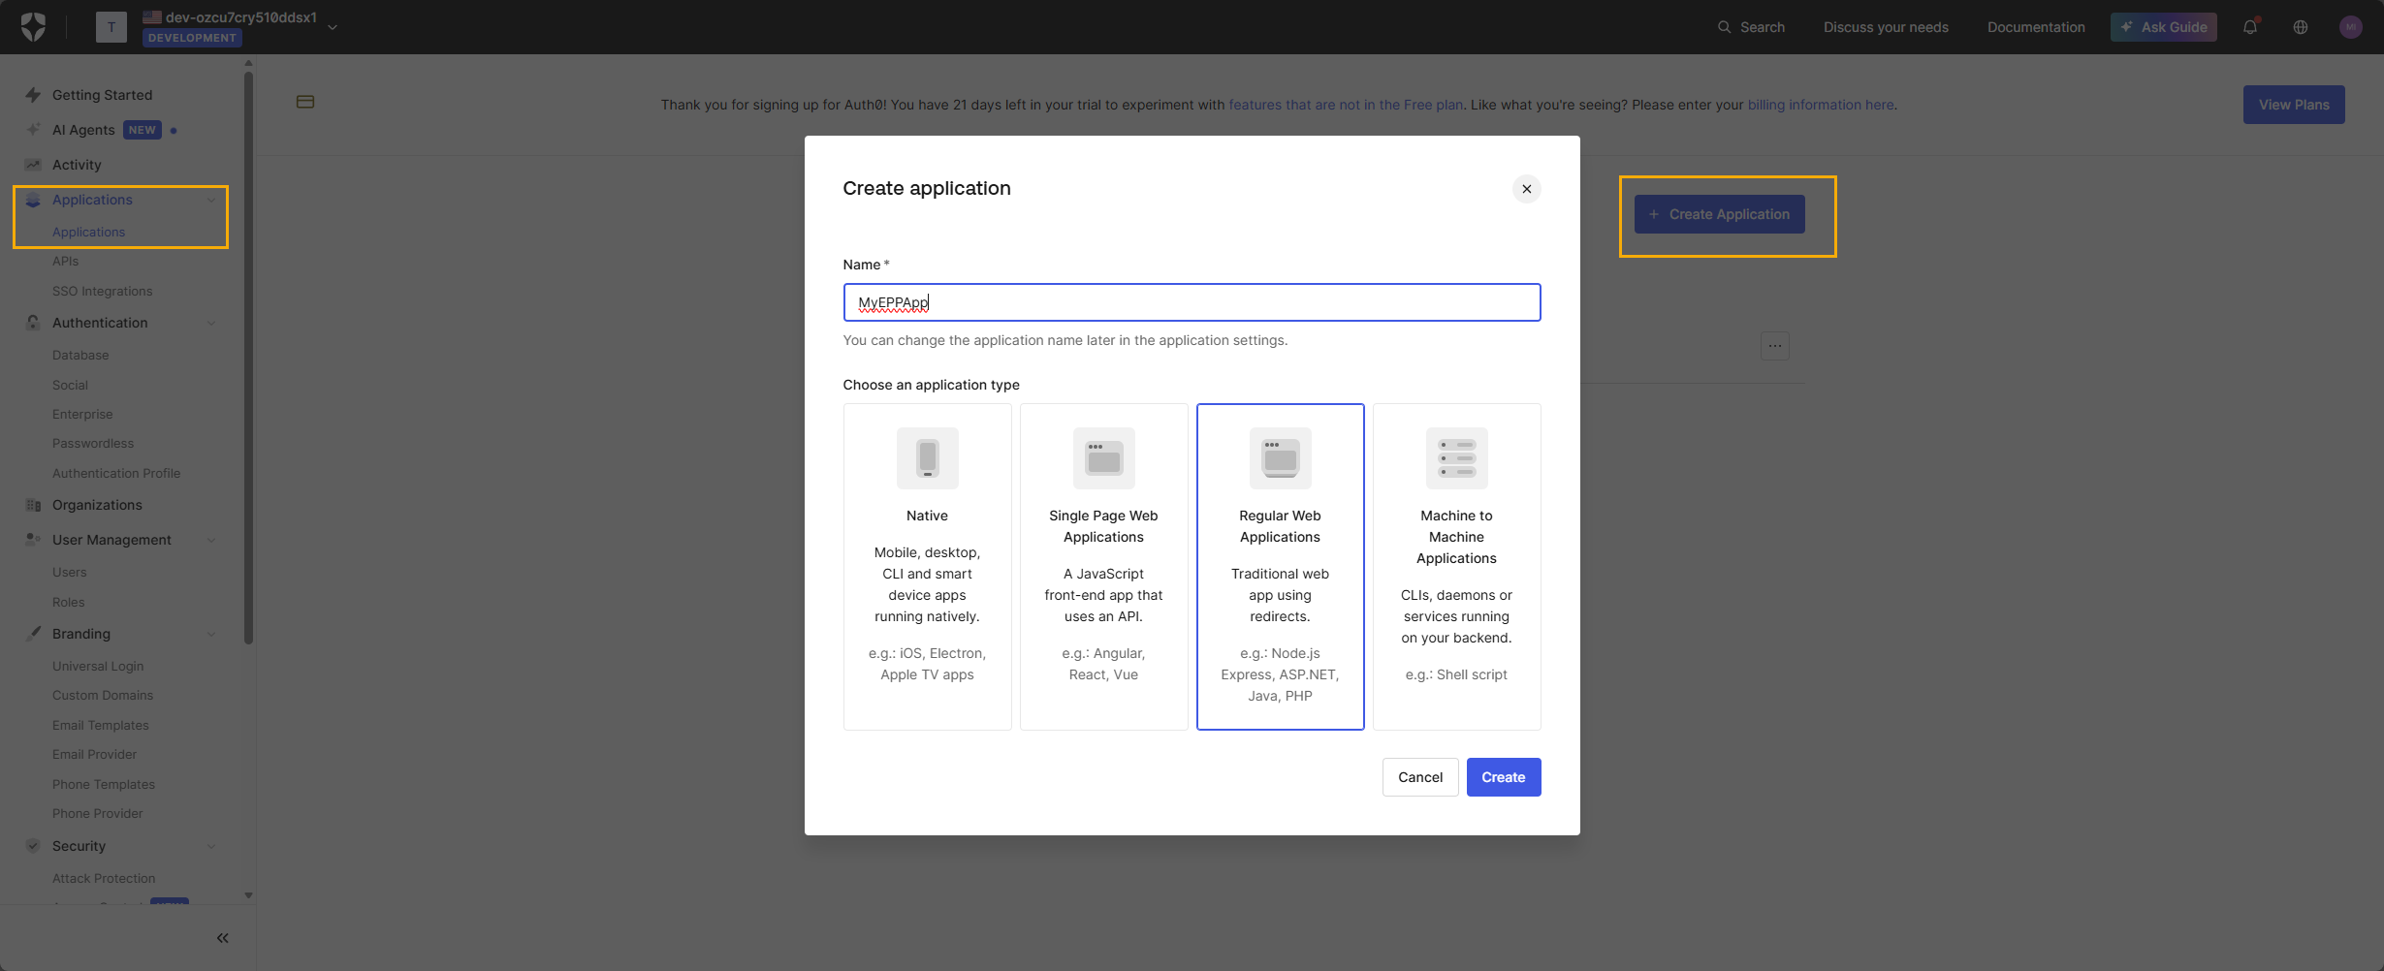Select Discuss your needs in top bar
Image resolution: width=2384 pixels, height=971 pixels.
[x=1885, y=26]
